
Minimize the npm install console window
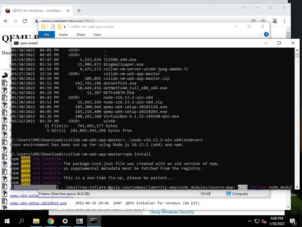[x=266, y=43]
